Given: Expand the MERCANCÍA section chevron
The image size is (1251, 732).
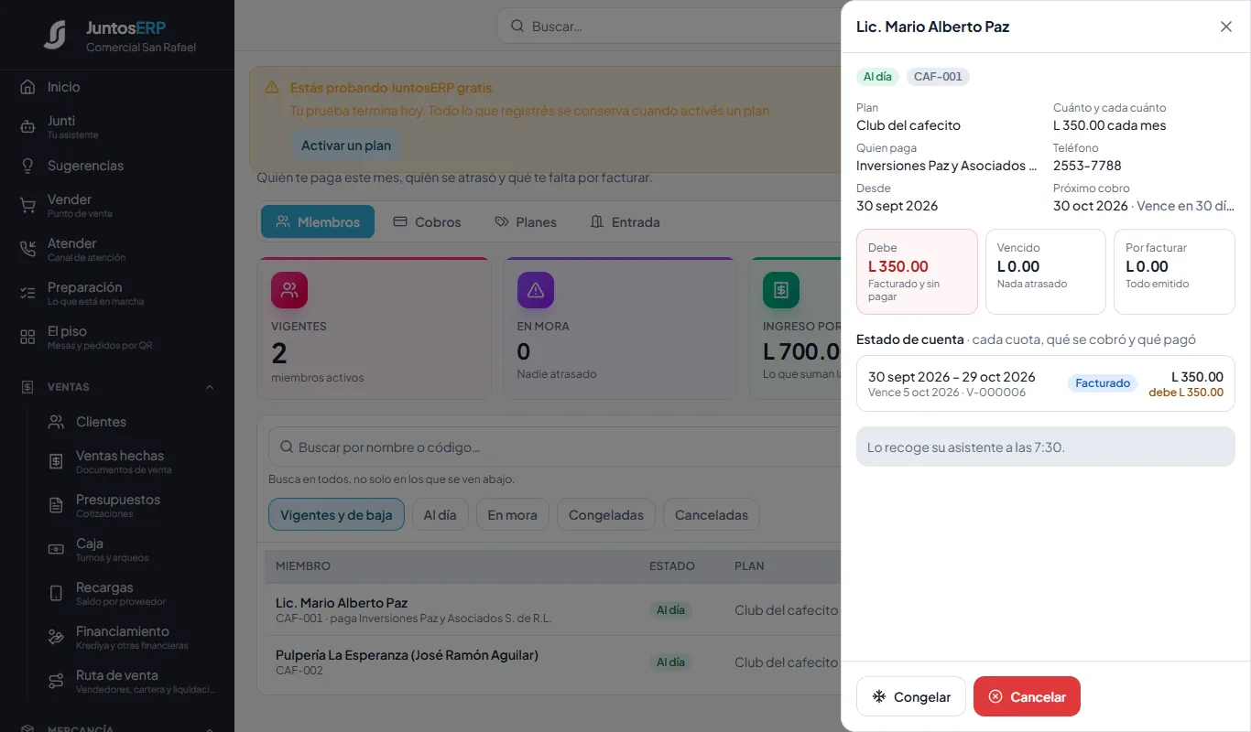Looking at the screenshot, I should point(210,729).
